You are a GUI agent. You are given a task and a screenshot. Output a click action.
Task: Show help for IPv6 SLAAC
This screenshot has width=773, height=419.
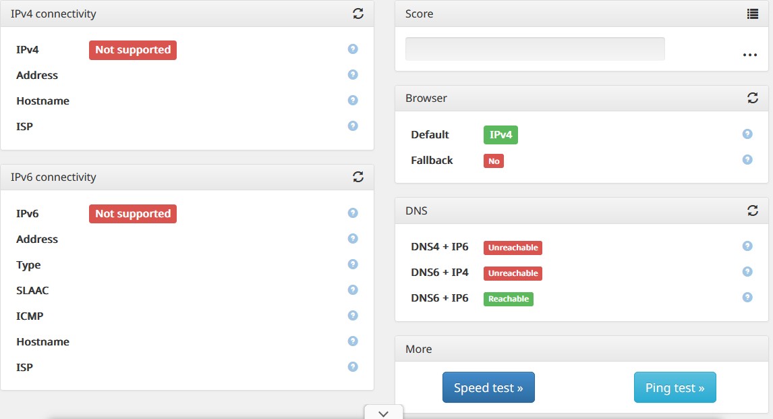click(x=353, y=290)
